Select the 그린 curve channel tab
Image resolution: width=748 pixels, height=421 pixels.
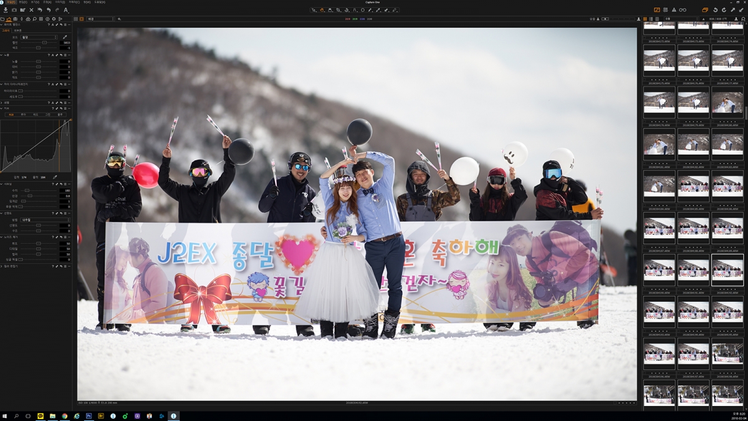(x=48, y=115)
